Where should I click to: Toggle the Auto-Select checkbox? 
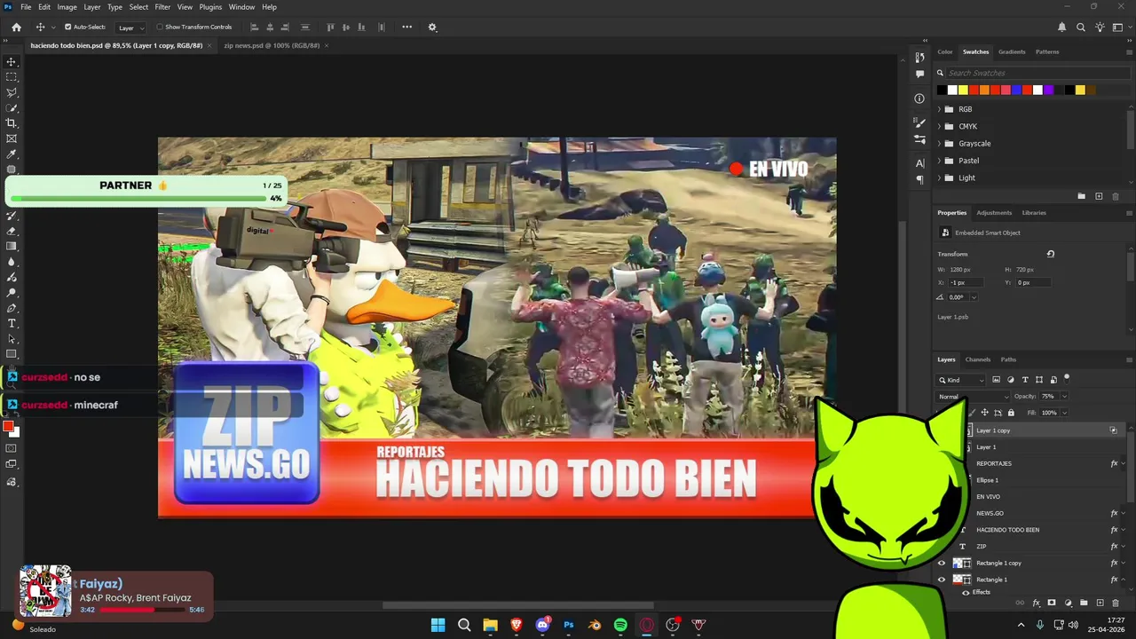click(x=67, y=28)
